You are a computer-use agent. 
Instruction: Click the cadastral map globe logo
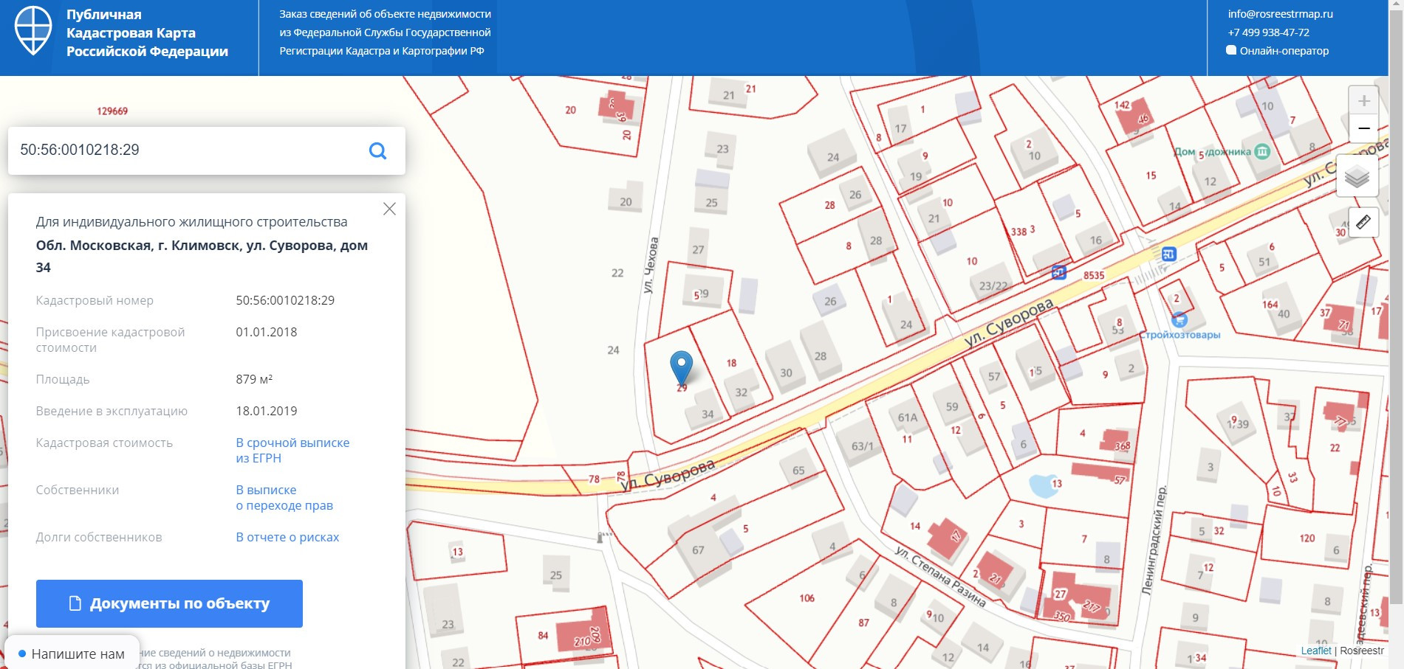click(33, 30)
